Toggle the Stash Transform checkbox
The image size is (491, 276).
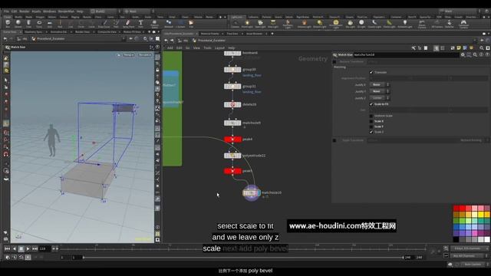coord(334,140)
